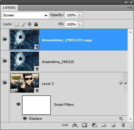Delete layer with trash icon
Image resolution: width=134 pixels, height=130 pixels.
pyautogui.click(x=123, y=125)
